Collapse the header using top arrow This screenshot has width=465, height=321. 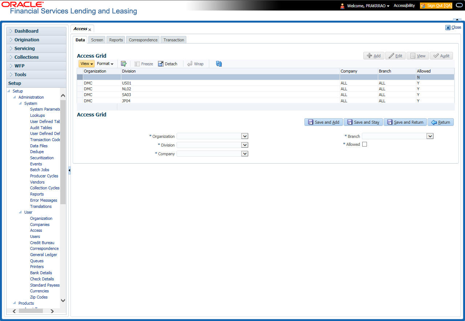coord(457,19)
